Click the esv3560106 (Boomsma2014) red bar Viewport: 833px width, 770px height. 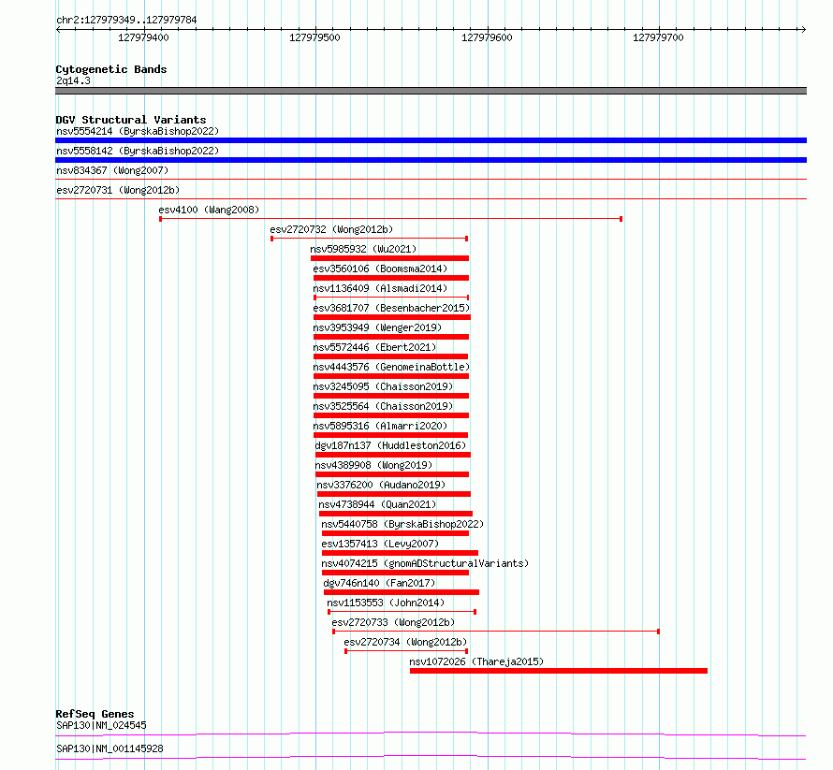[391, 278]
